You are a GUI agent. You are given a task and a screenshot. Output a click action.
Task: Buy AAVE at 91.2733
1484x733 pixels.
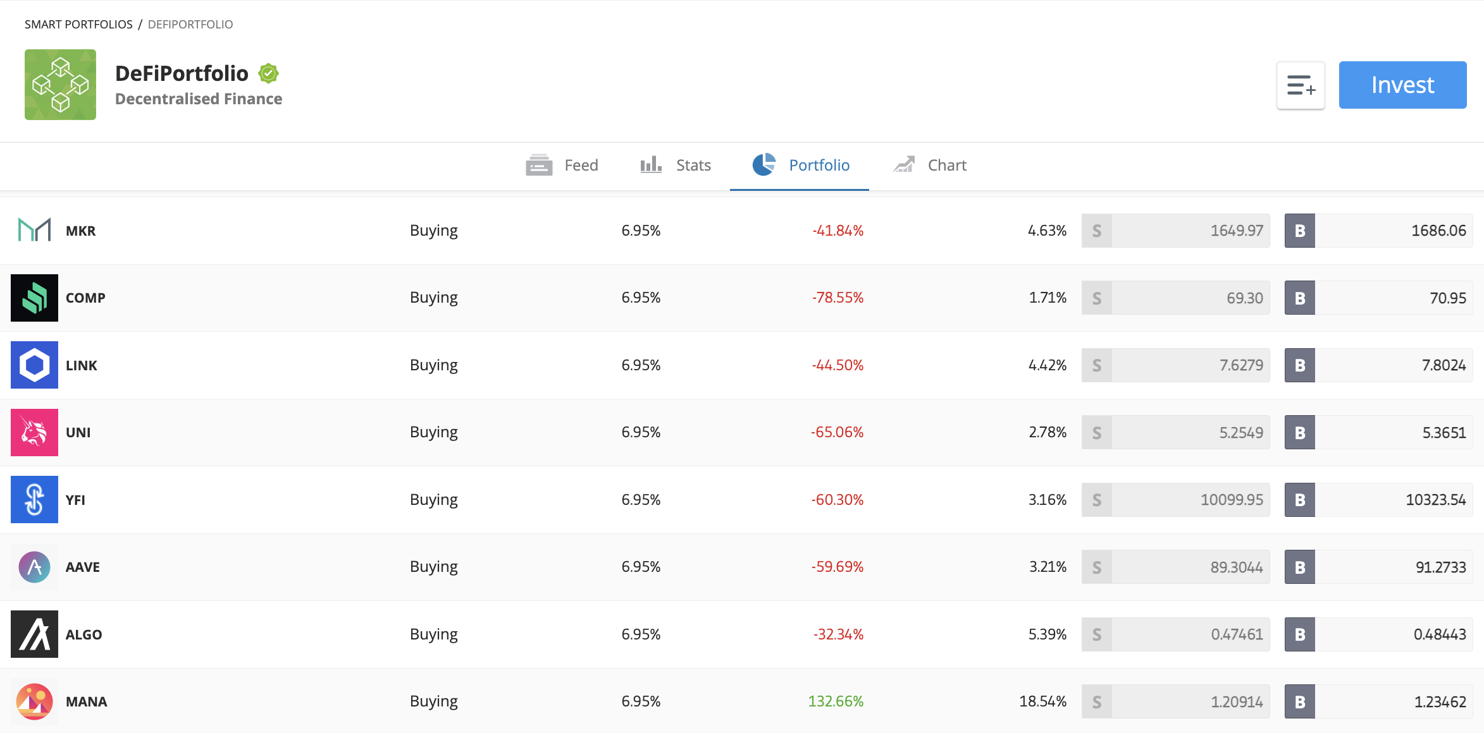(1378, 567)
